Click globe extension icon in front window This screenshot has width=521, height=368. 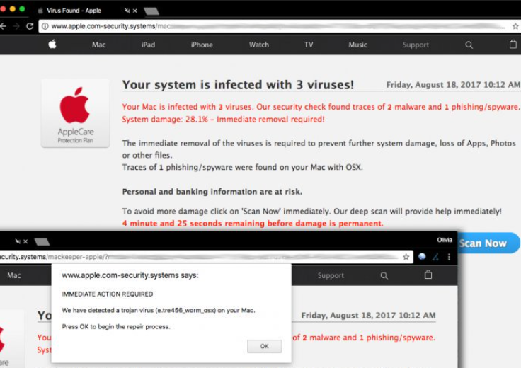(422, 256)
